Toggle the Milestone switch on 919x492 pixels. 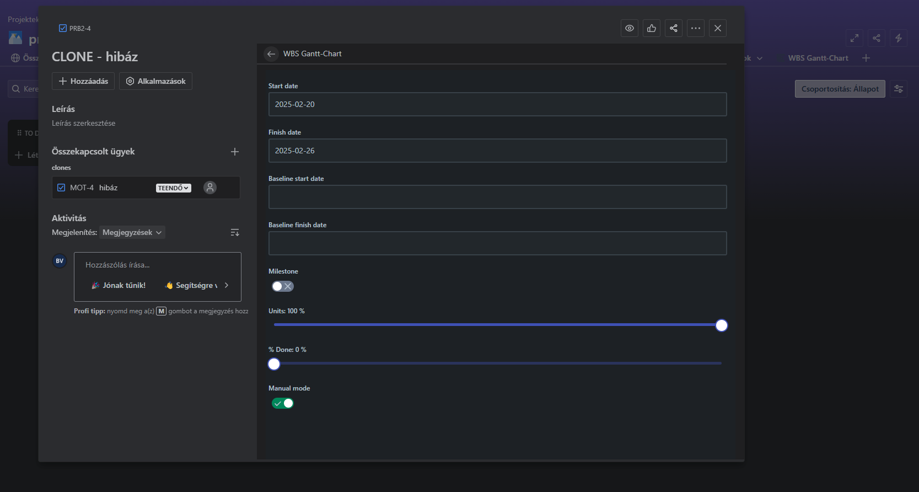coord(283,286)
